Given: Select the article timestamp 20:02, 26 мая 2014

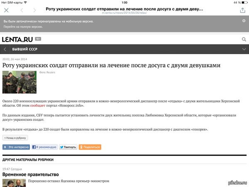Looking at the screenshot, I should pos(15,59).
